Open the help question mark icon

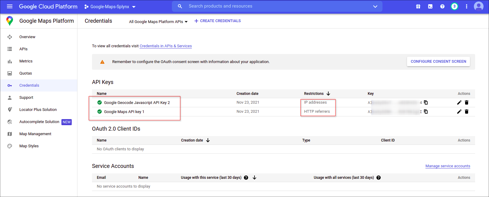click(442, 6)
